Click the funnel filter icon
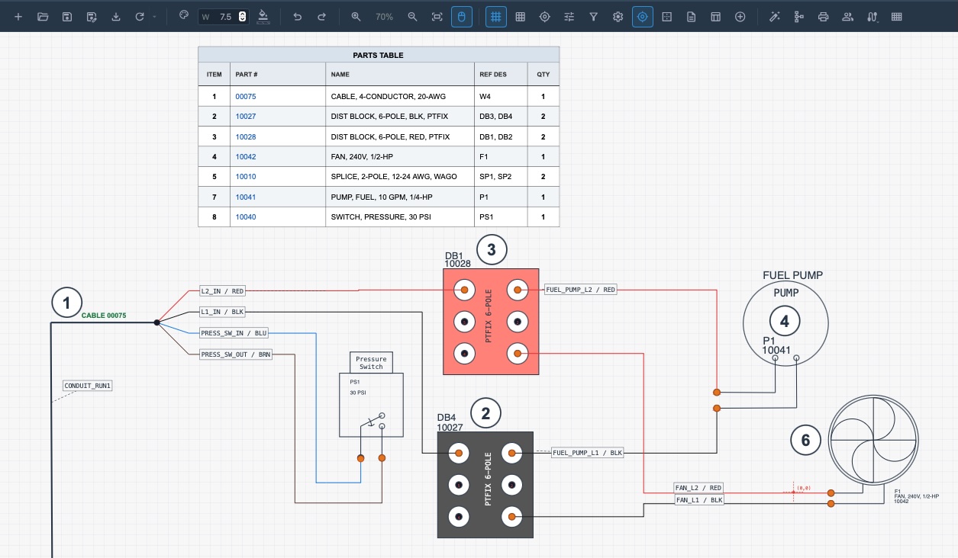Screen dimensions: 958x558 point(594,17)
